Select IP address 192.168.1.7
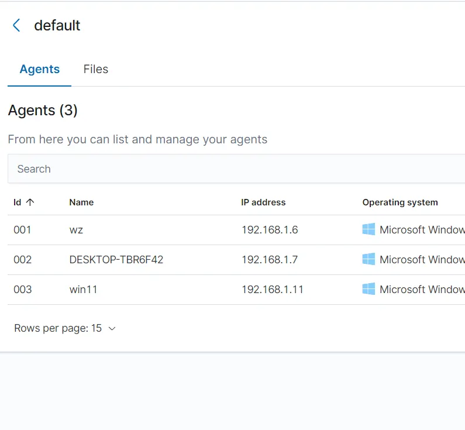Screen dimensions: 465x430 270,260
